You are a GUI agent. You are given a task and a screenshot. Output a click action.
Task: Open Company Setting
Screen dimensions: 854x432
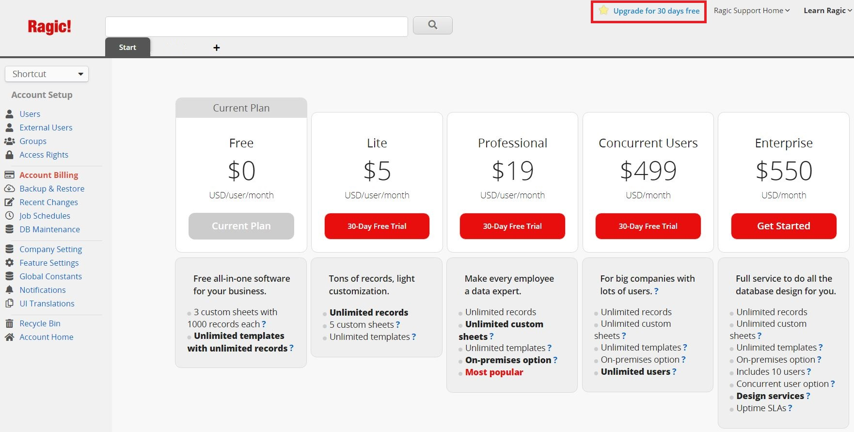coord(51,249)
